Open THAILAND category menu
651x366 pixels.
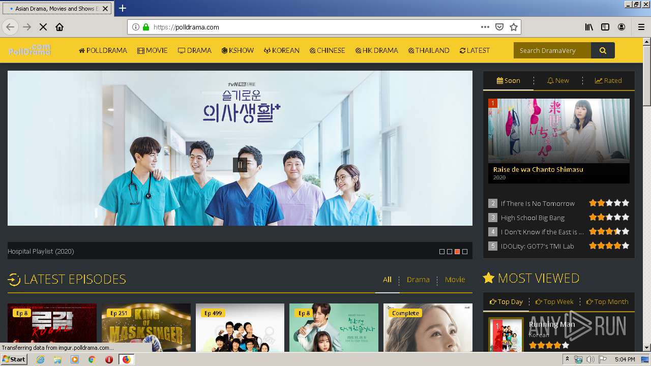coord(429,50)
